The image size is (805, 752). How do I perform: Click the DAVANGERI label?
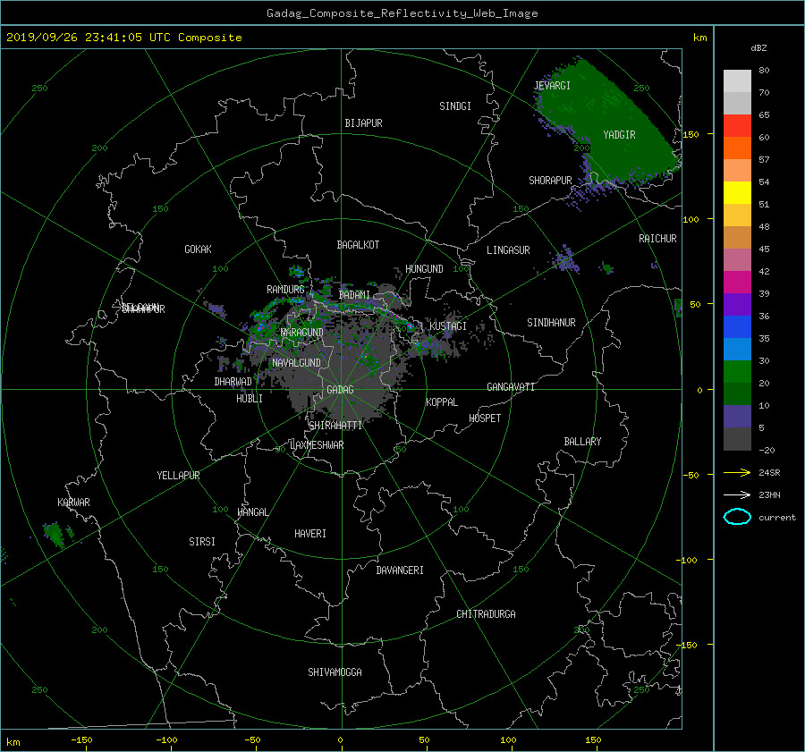point(400,570)
